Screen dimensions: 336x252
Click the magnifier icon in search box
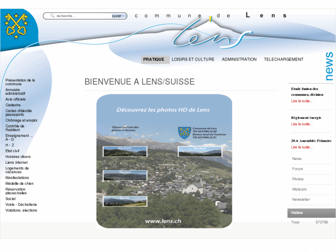coord(52,16)
